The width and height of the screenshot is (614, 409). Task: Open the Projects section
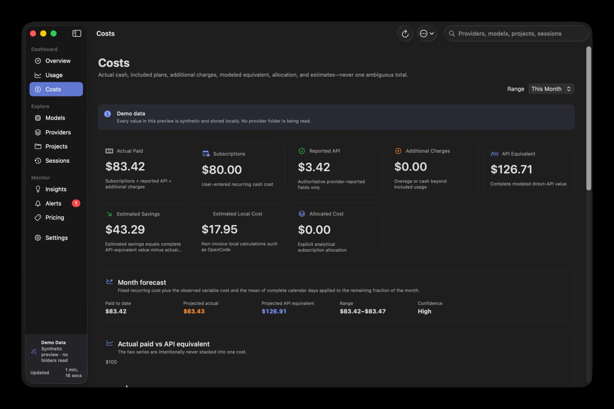coord(56,146)
